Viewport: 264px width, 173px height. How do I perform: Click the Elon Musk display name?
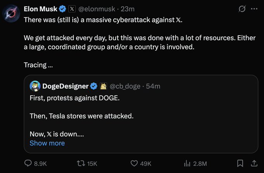point(40,9)
